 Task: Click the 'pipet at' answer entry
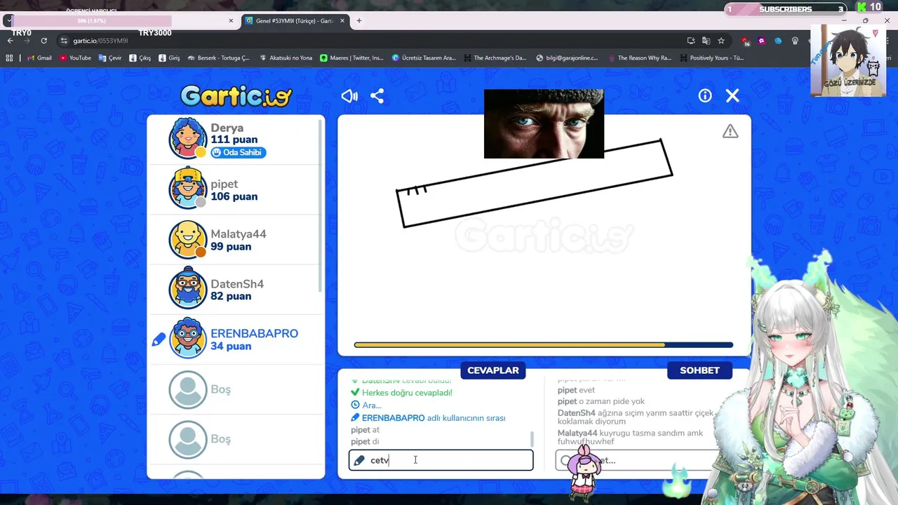365,430
